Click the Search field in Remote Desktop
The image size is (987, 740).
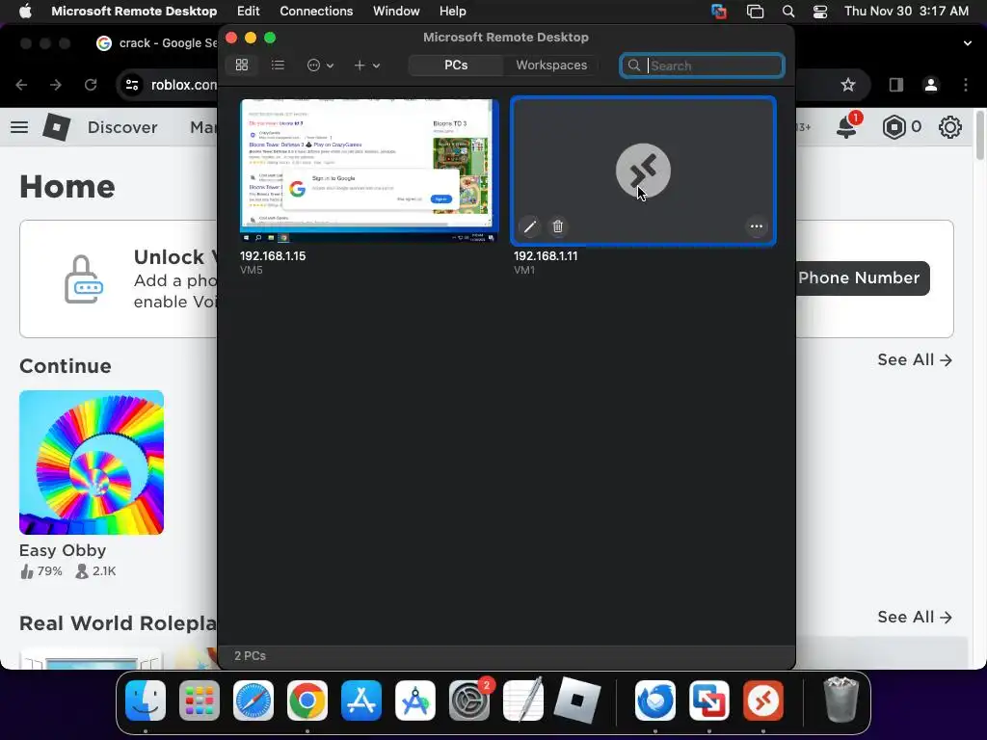click(x=702, y=66)
